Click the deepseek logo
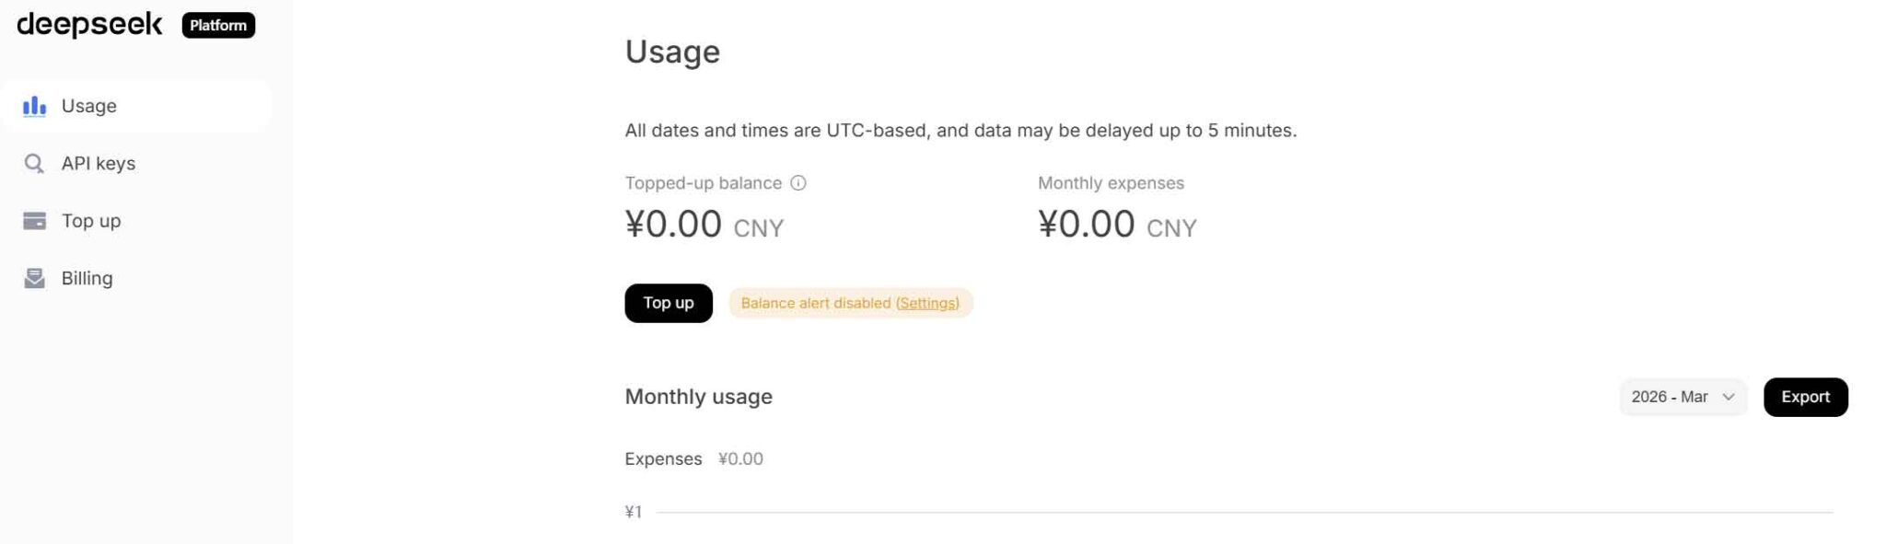The height and width of the screenshot is (544, 1886). tap(89, 25)
